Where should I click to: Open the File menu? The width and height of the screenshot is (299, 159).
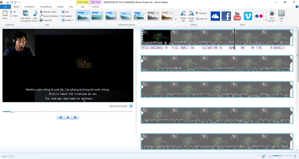coord(5,6)
